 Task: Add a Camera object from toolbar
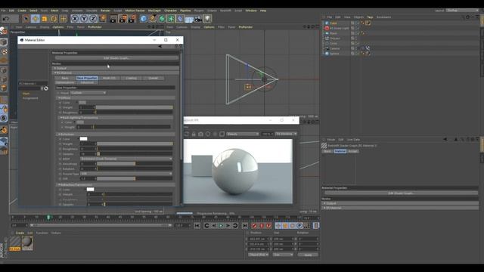(198, 19)
